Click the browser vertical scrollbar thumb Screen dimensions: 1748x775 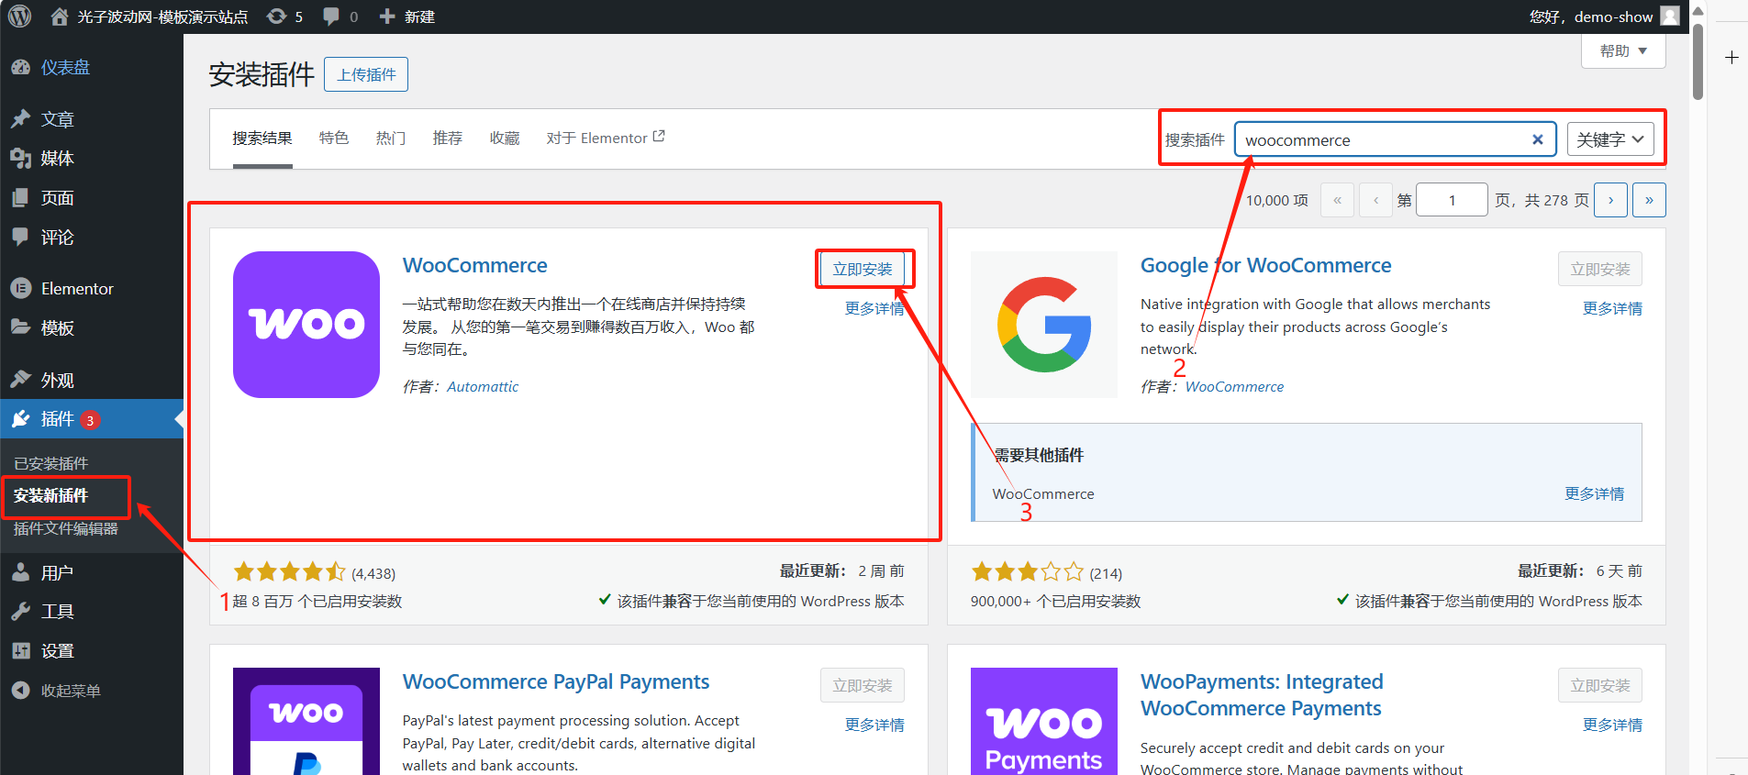pyautogui.click(x=1698, y=61)
